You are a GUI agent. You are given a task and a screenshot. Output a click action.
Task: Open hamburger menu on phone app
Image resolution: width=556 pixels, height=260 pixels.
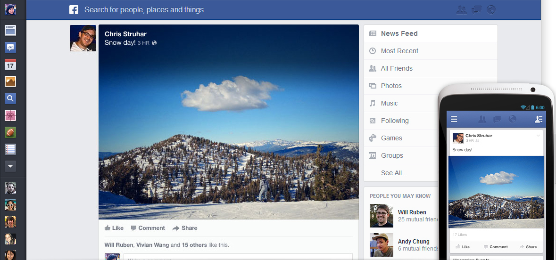(454, 119)
